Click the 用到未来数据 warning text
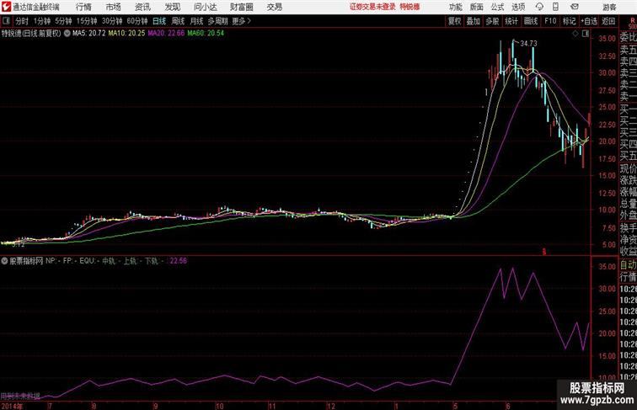The height and width of the screenshot is (410, 637). pyautogui.click(x=20, y=396)
